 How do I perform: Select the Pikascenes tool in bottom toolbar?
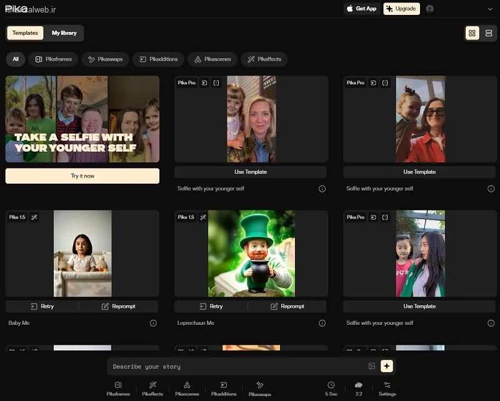coord(187,389)
